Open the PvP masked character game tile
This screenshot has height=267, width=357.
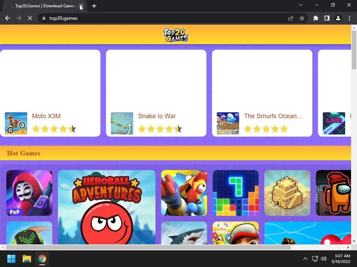(29, 193)
